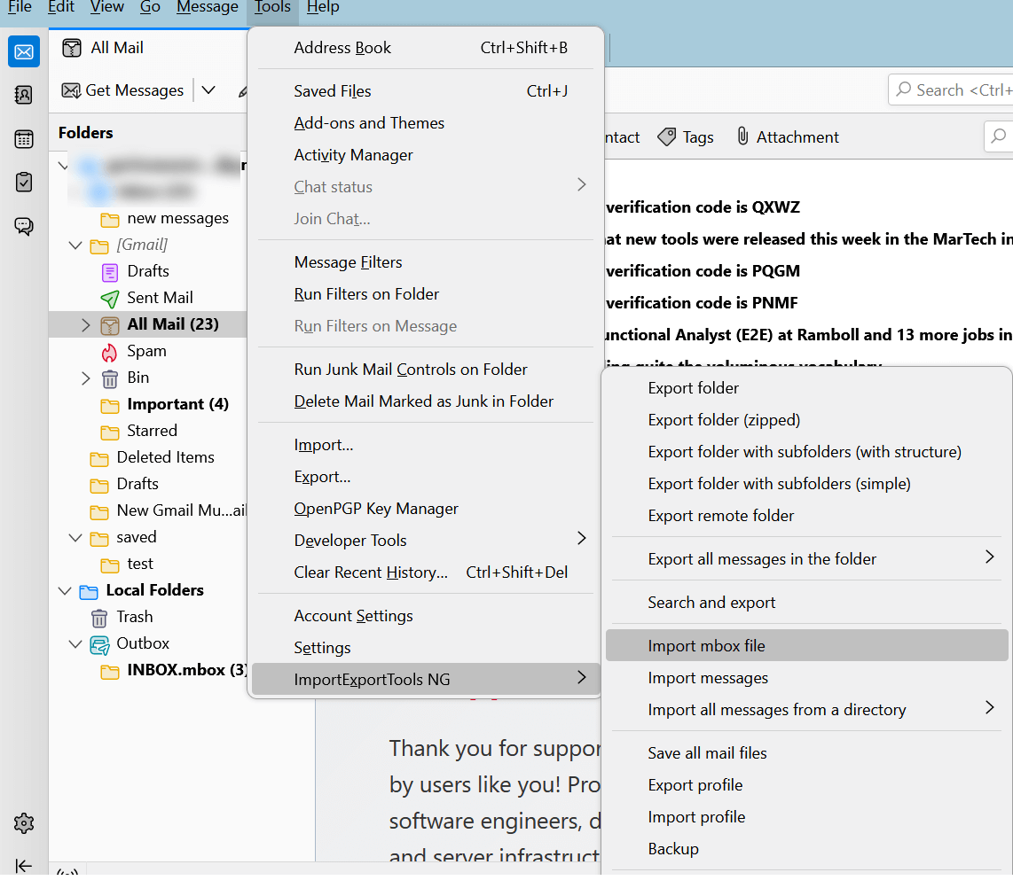1013x888 pixels.
Task: Select the new messages folder
Action: 165,219
